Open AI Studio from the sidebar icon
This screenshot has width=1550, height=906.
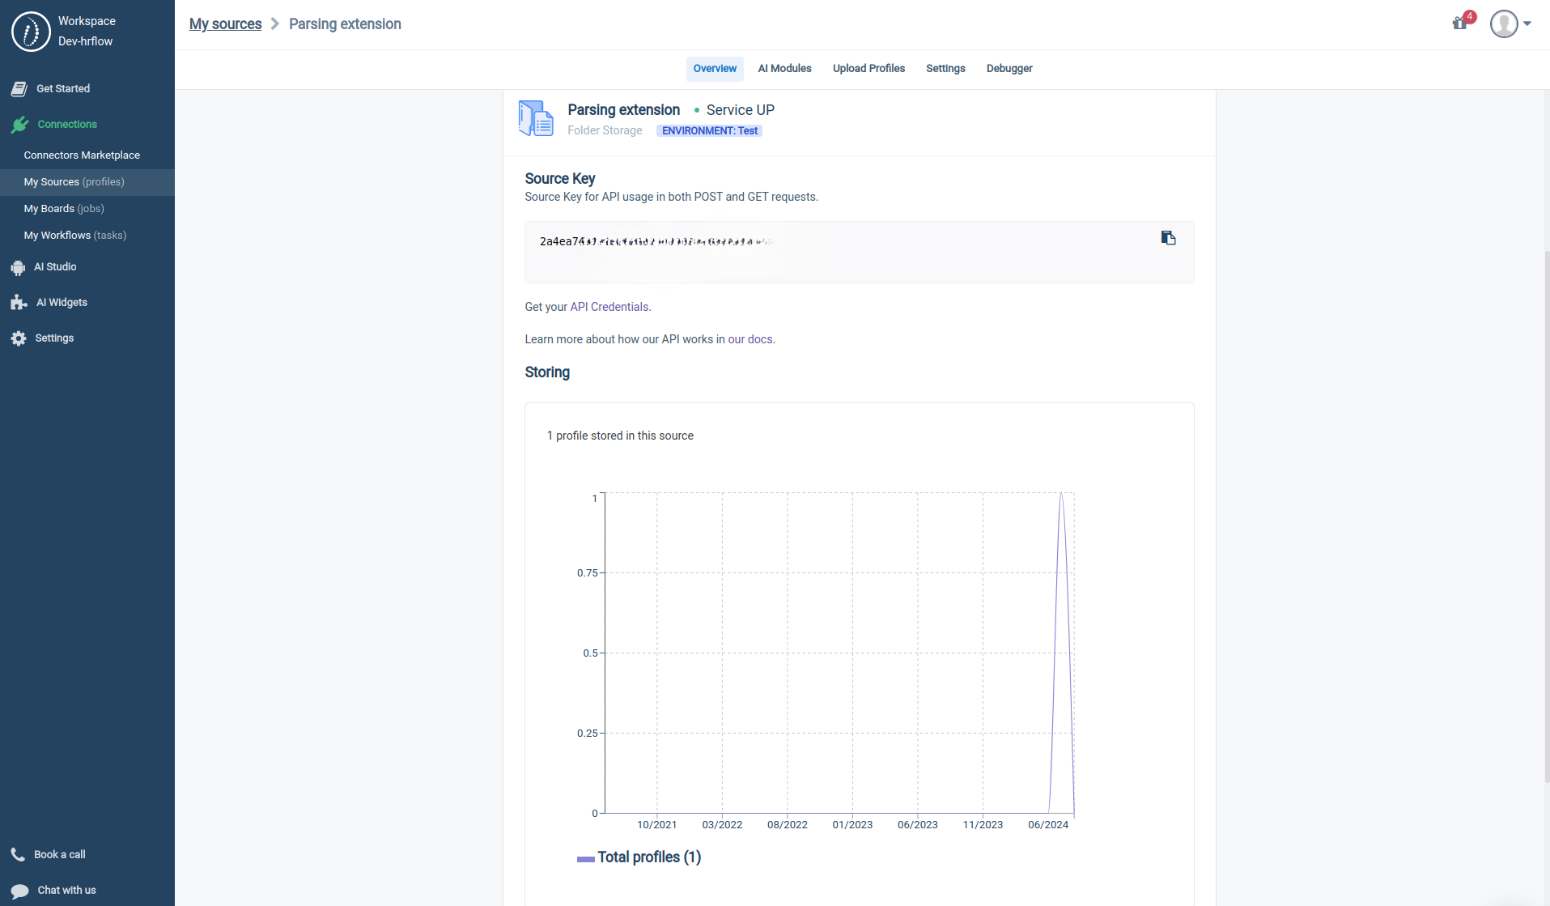[x=18, y=267]
